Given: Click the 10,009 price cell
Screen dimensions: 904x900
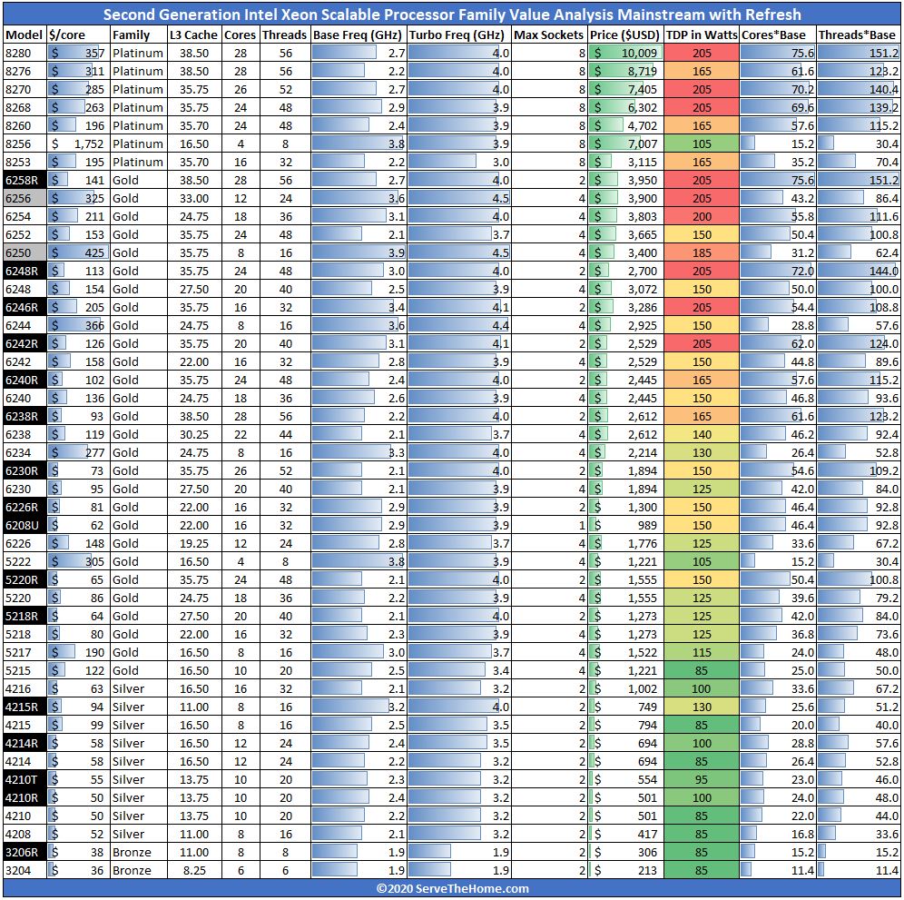Looking at the screenshot, I should point(625,53).
